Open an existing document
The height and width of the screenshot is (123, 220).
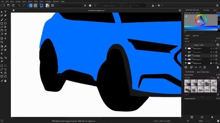click(9, 5)
